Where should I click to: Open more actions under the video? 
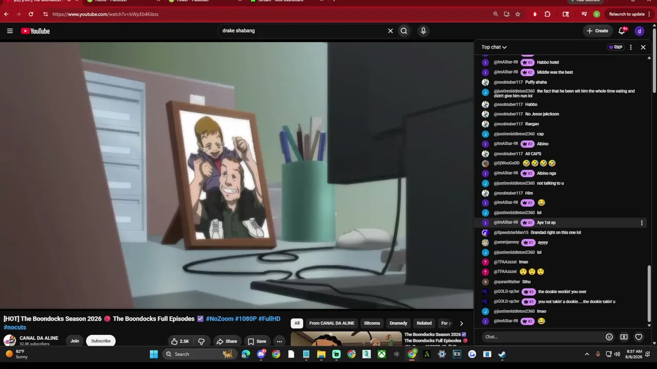point(279,341)
